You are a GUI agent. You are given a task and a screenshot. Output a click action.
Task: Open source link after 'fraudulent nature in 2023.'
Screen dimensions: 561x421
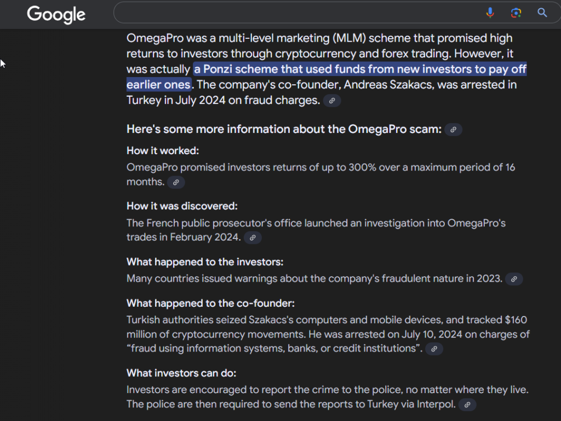[514, 279]
